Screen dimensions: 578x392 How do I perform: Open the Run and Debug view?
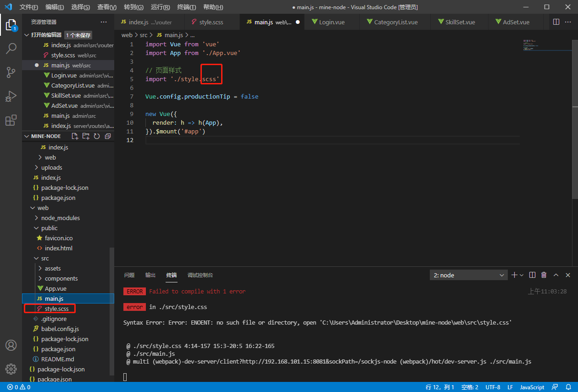(11, 96)
